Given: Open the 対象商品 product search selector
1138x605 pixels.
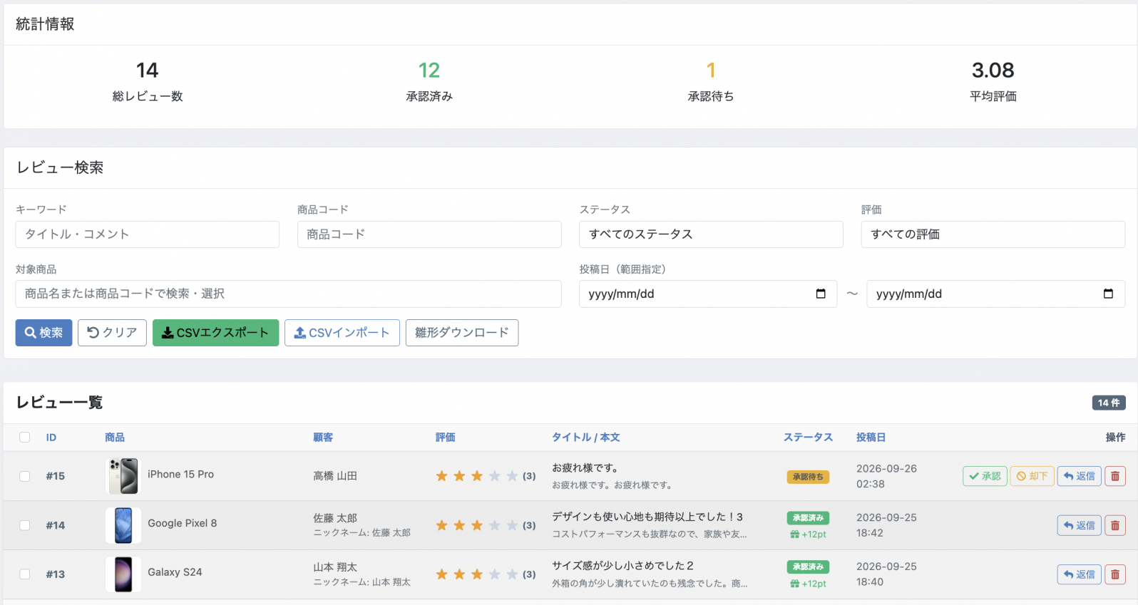Looking at the screenshot, I should tap(288, 294).
